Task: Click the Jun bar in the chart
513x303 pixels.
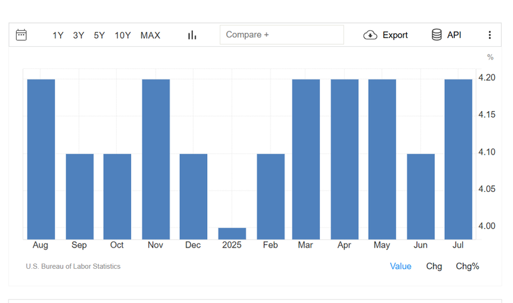Action: [x=421, y=197]
